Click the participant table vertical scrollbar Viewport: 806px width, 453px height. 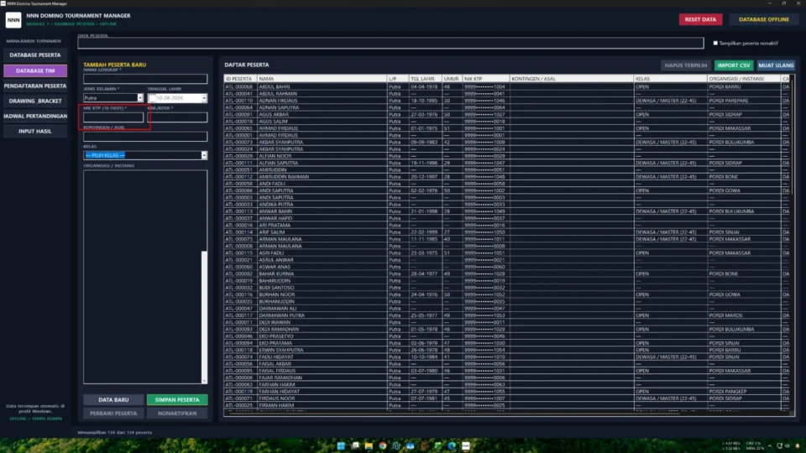792,242
